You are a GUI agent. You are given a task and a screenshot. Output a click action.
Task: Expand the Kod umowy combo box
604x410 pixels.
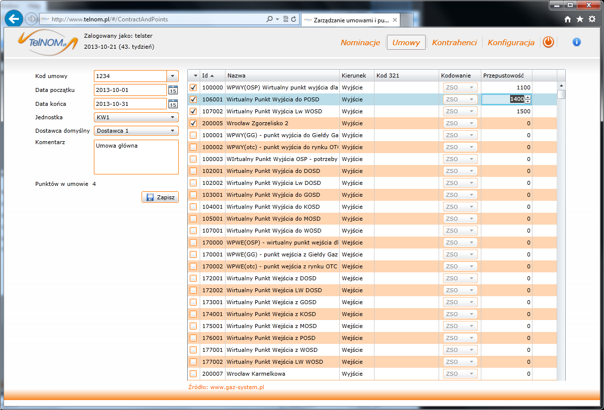point(172,76)
